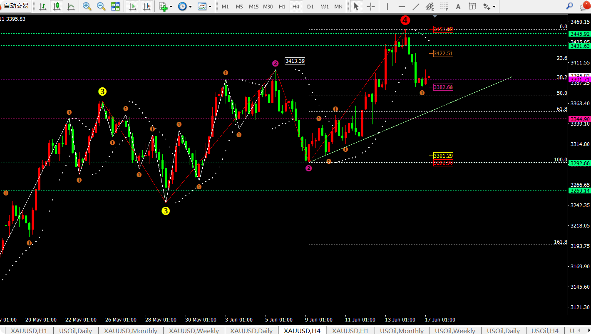
Task: Expand the chart templates dropdown
Action: [x=210, y=7]
